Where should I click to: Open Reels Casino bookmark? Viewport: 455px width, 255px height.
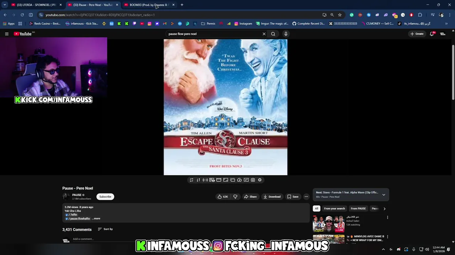coord(45,24)
